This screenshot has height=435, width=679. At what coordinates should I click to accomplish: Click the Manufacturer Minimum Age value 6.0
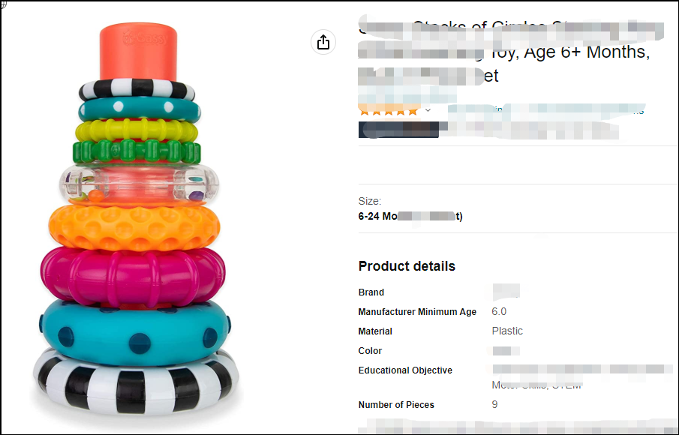point(499,312)
